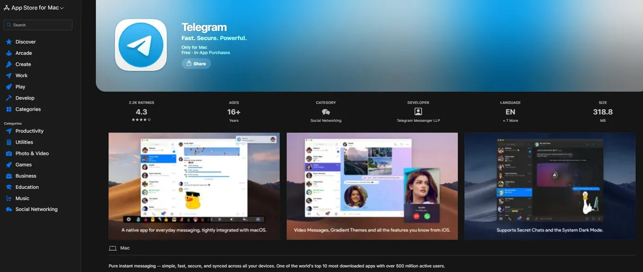The height and width of the screenshot is (272, 643).
Task: Click the Categories grid icon
Action: click(x=9, y=110)
